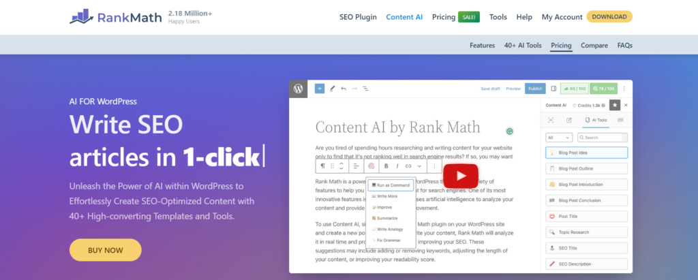Switch to the Write tab with pencil icon
698x280 pixels.
569,120
